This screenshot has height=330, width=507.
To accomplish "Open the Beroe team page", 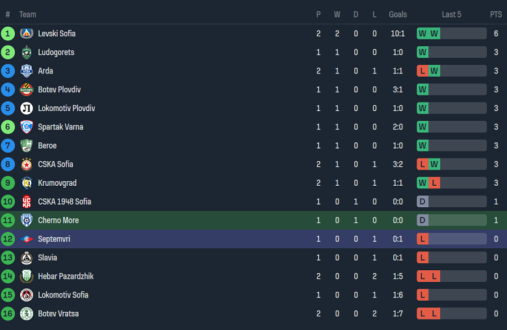I will [47, 146].
